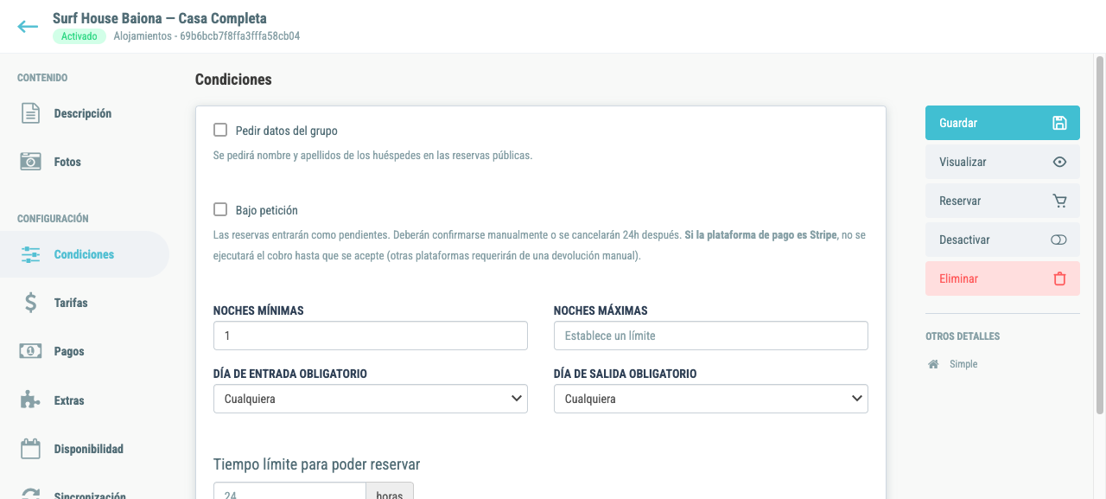Click the puzzle piece icon beside Extras
The width and height of the screenshot is (1106, 499).
(31, 400)
